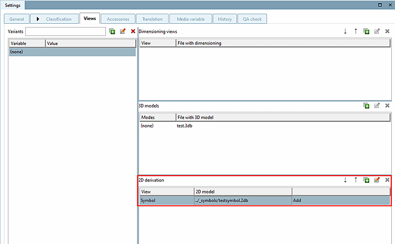Move the 2D derivation entry down
The height and width of the screenshot is (244, 395).
[x=345, y=180]
